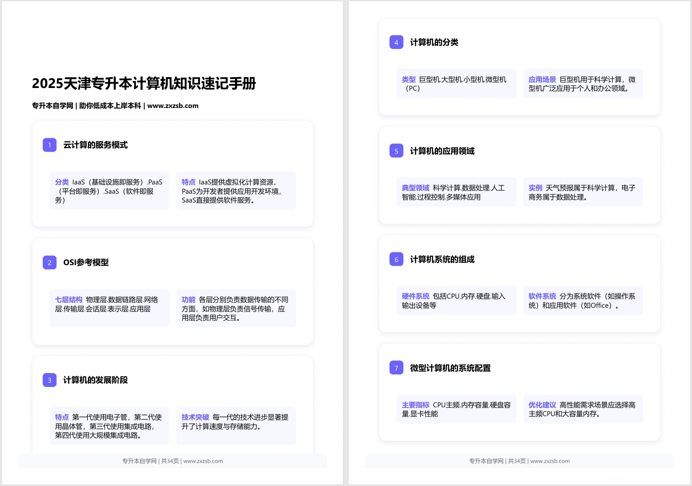Click the number 2 badge beside OSI参考模型
Viewport: 692px width, 486px height.
tap(50, 262)
